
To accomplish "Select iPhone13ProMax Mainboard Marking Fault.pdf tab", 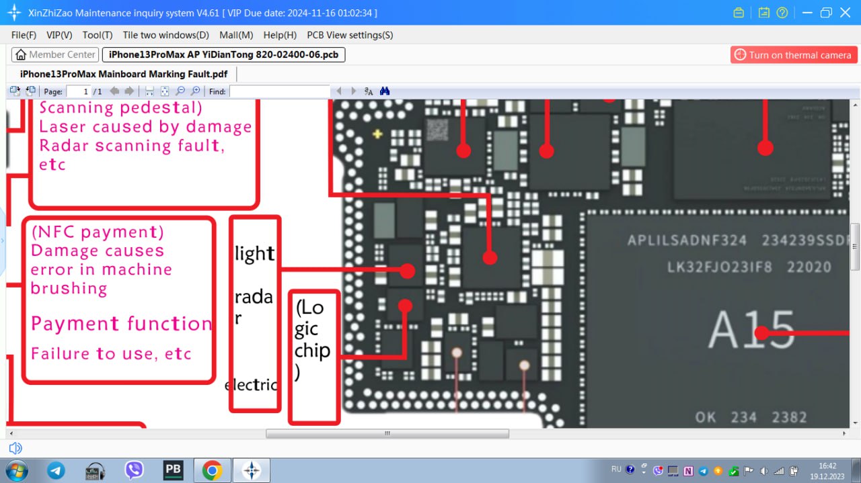I will (x=124, y=74).
